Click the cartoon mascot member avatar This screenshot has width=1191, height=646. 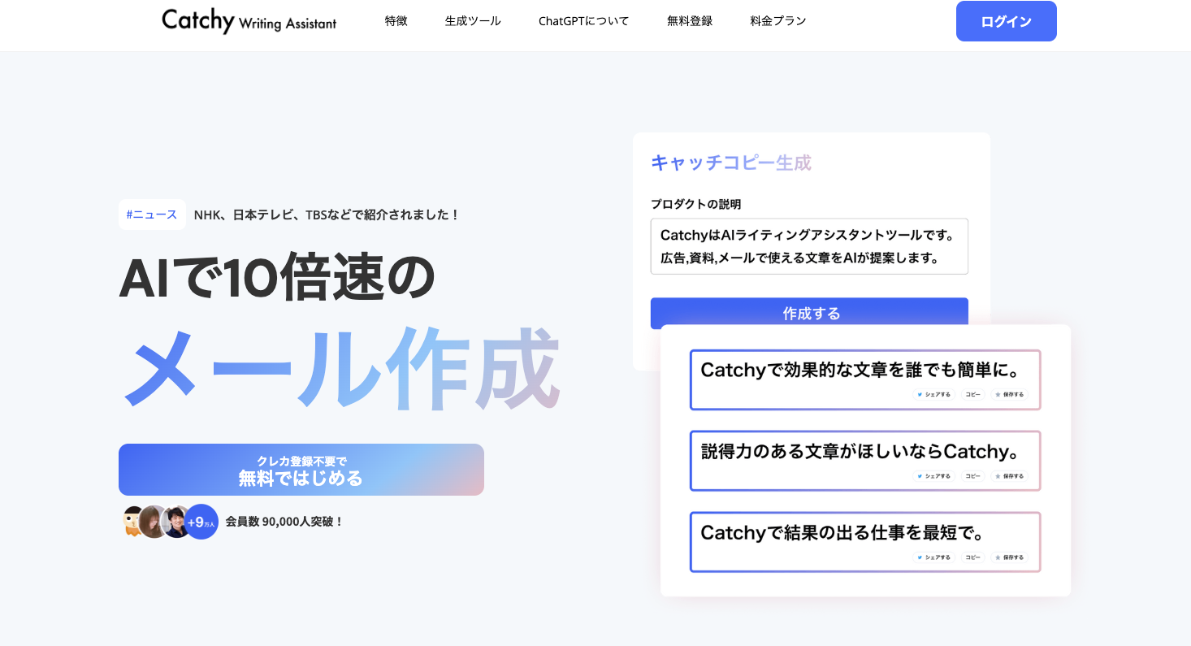click(133, 521)
